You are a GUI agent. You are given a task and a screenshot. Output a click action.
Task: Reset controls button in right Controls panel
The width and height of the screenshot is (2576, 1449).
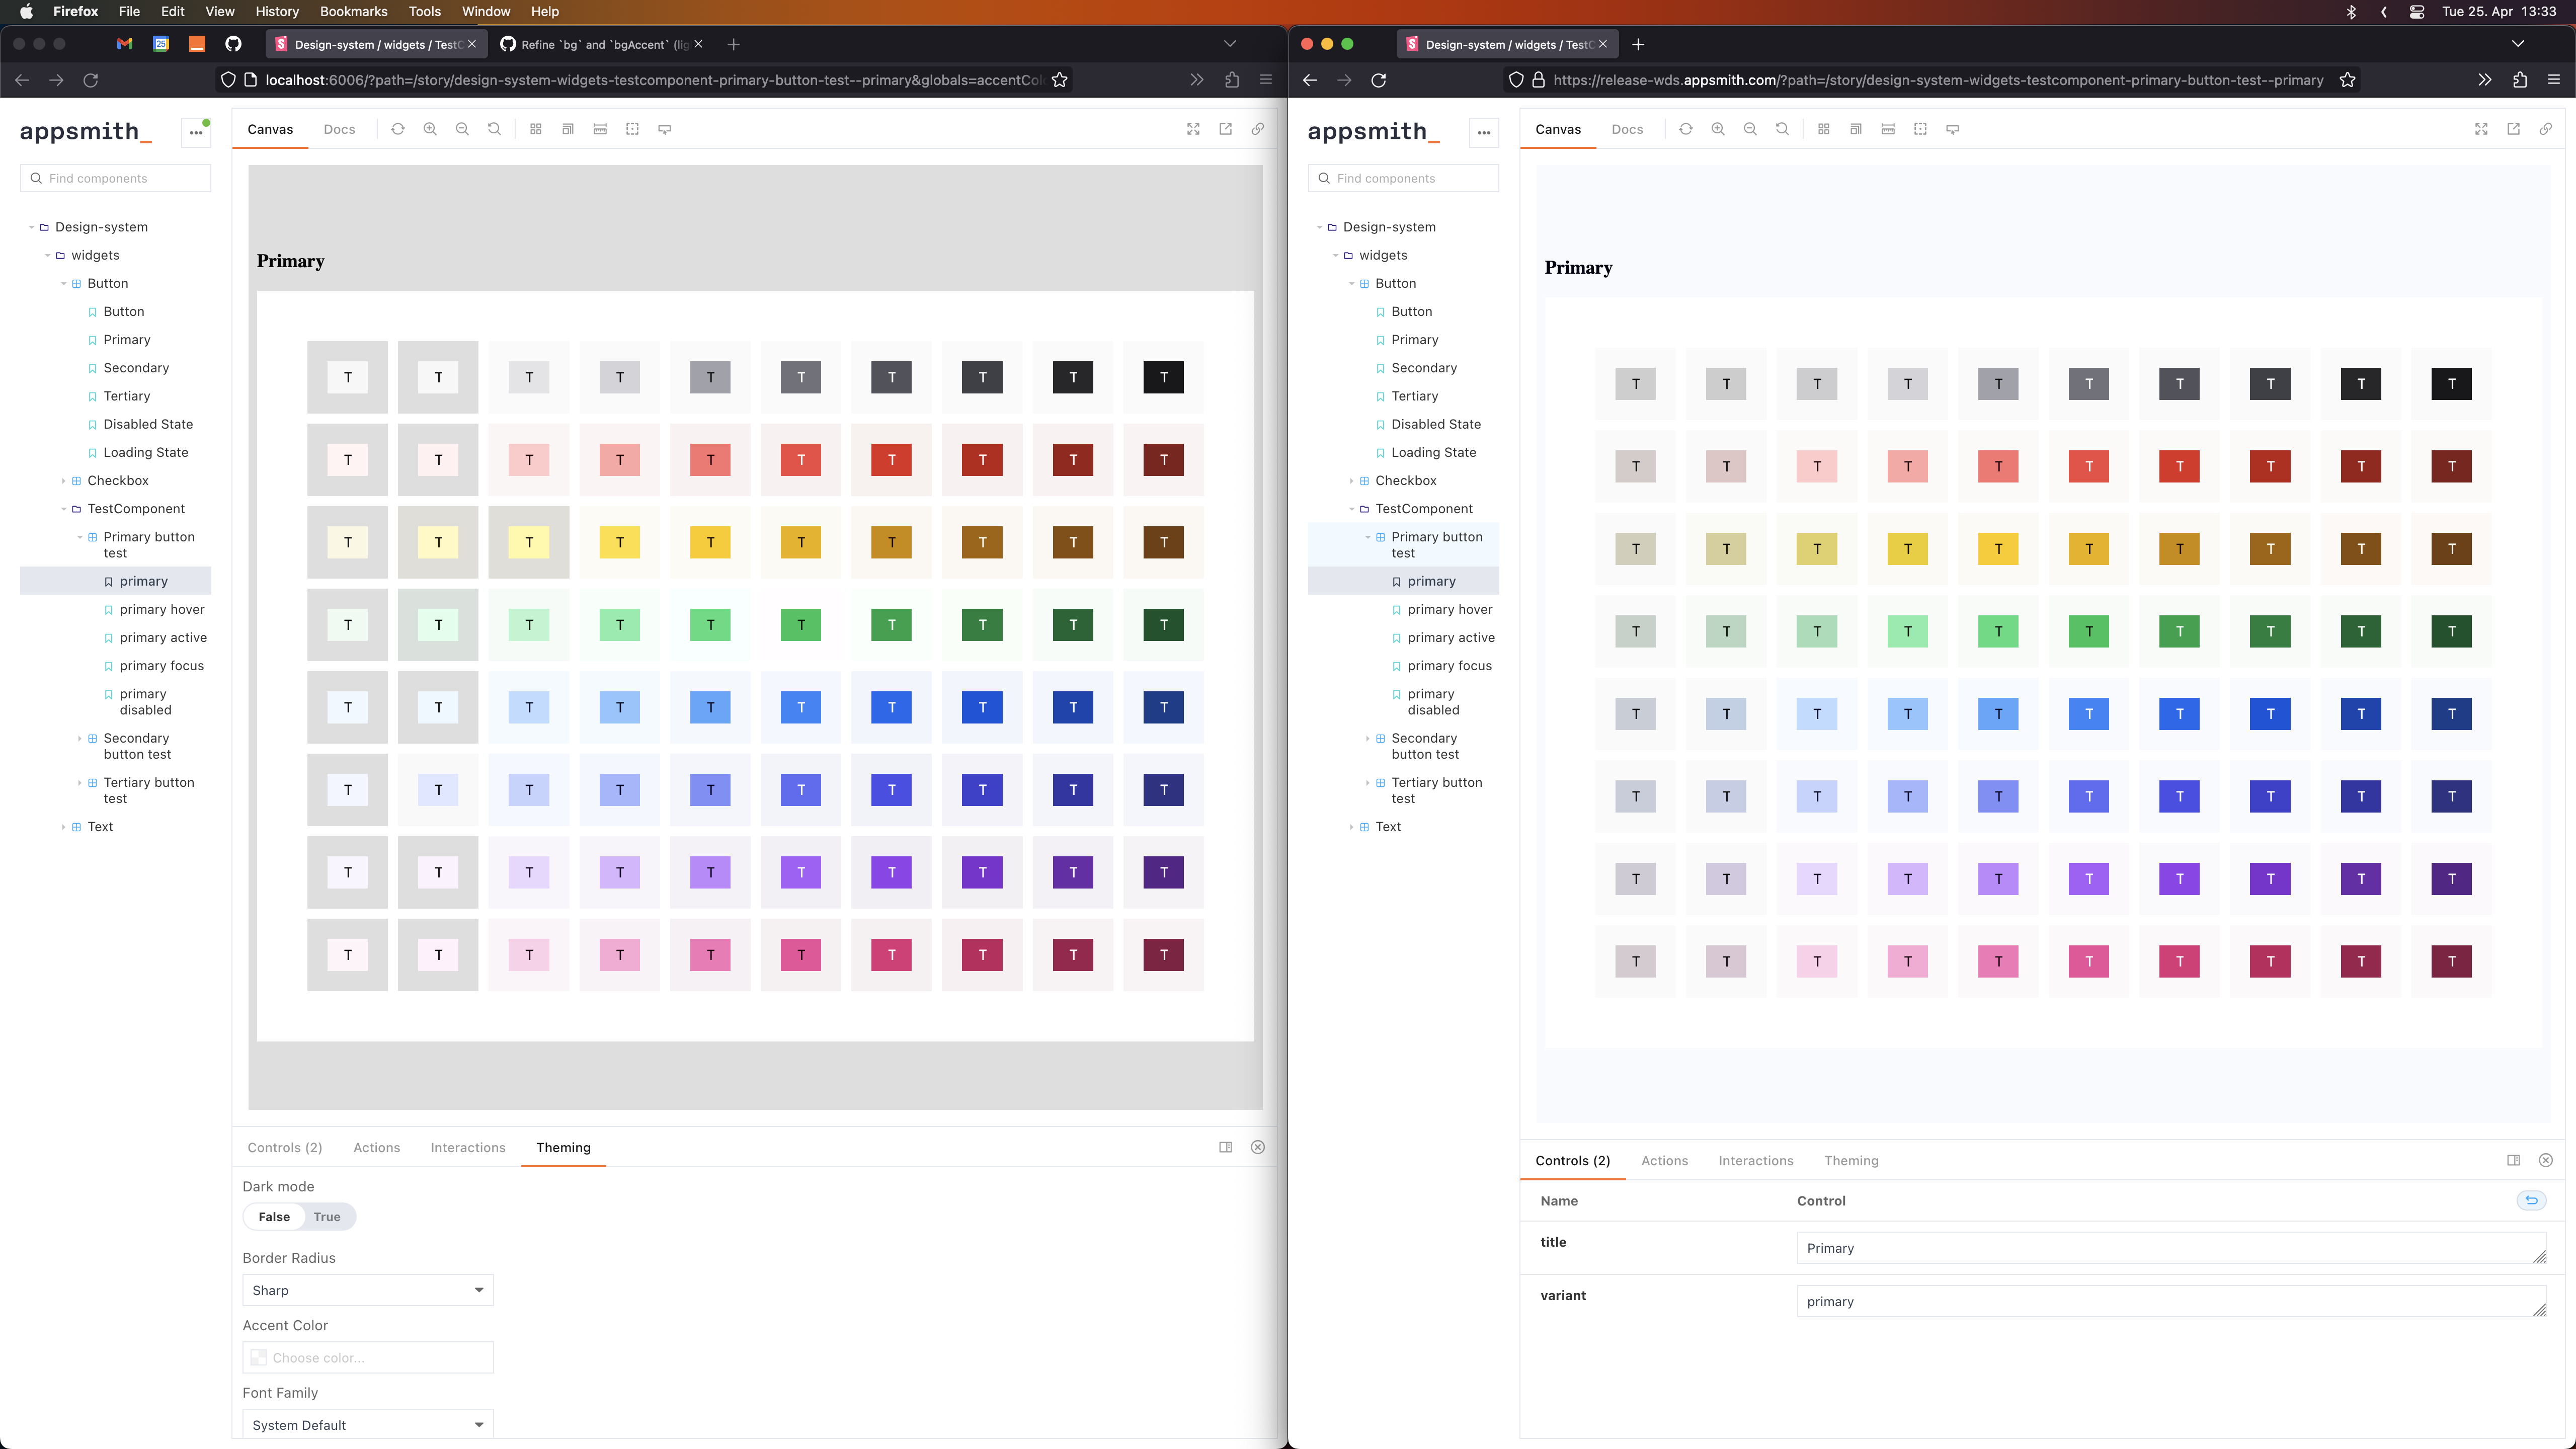pos(2531,1200)
